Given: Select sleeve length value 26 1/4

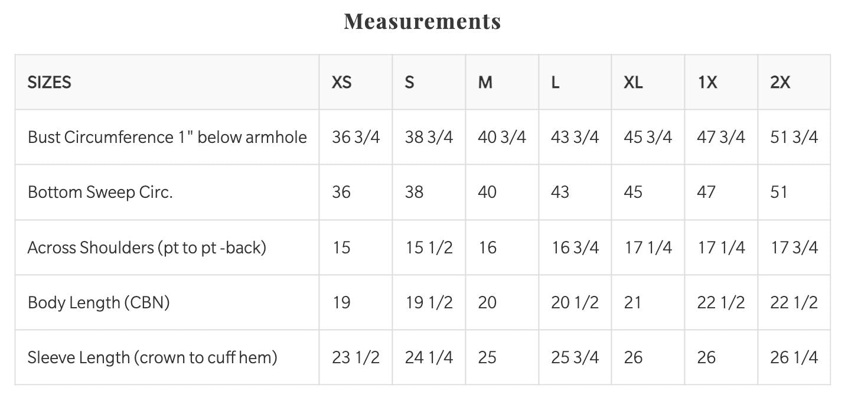Looking at the screenshot, I should coord(794,357).
